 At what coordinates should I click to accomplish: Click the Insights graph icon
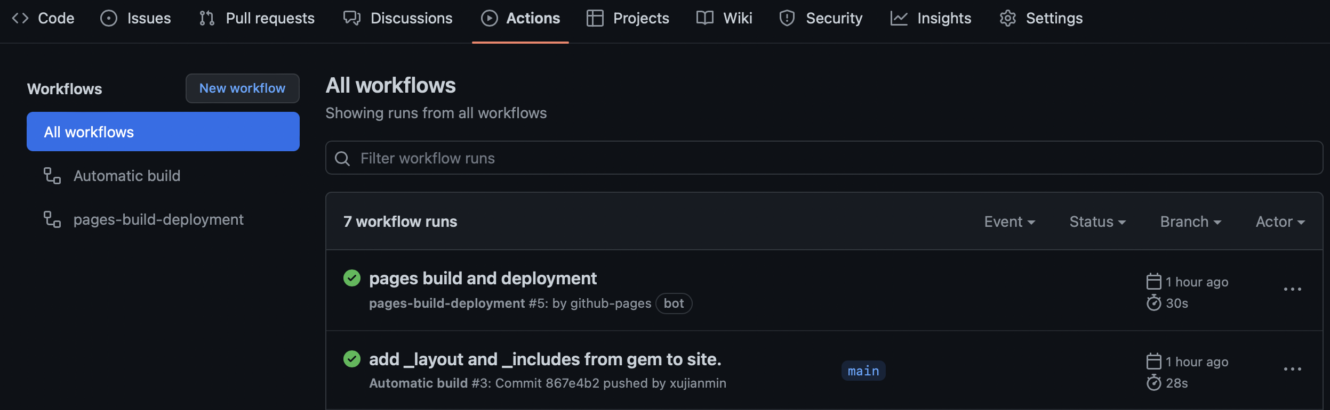point(899,18)
